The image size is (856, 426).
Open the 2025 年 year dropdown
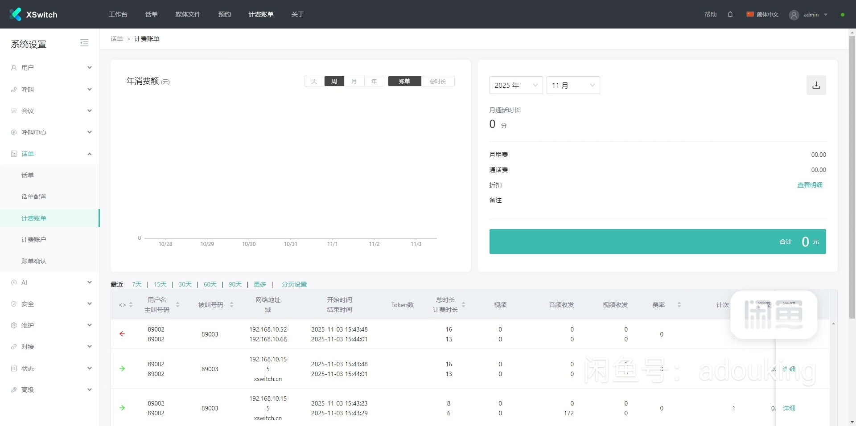(x=515, y=85)
